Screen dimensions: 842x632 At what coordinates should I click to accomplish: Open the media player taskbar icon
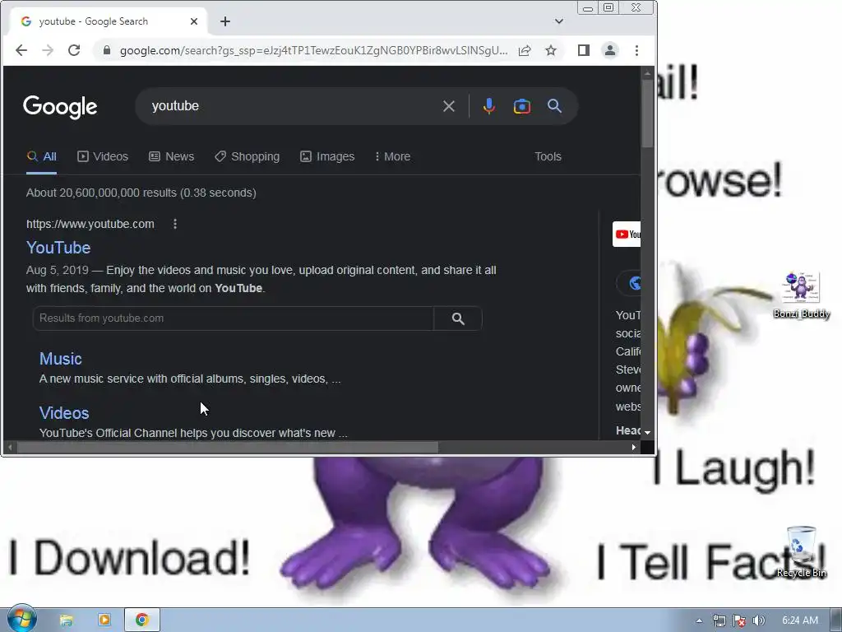click(104, 620)
